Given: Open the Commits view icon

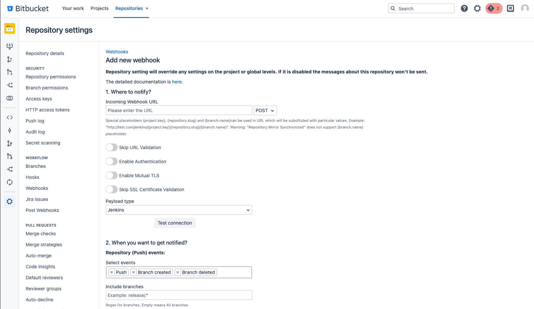Looking at the screenshot, I should 9,130.
